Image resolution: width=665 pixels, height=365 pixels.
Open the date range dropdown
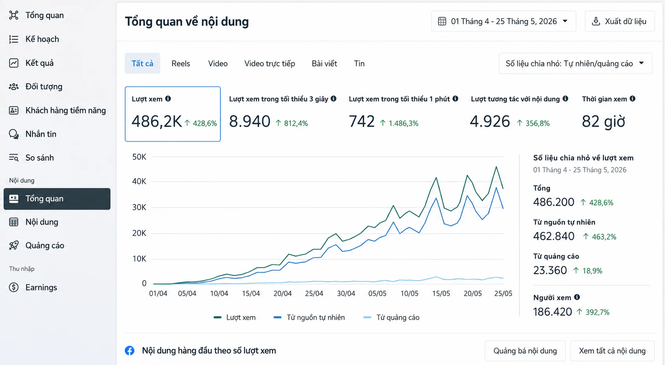click(x=504, y=21)
